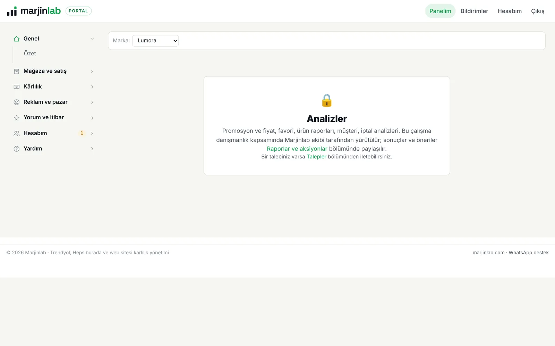Expand Mağaza ve satış chevron
Screen dimensions: 555x346
(x=92, y=71)
